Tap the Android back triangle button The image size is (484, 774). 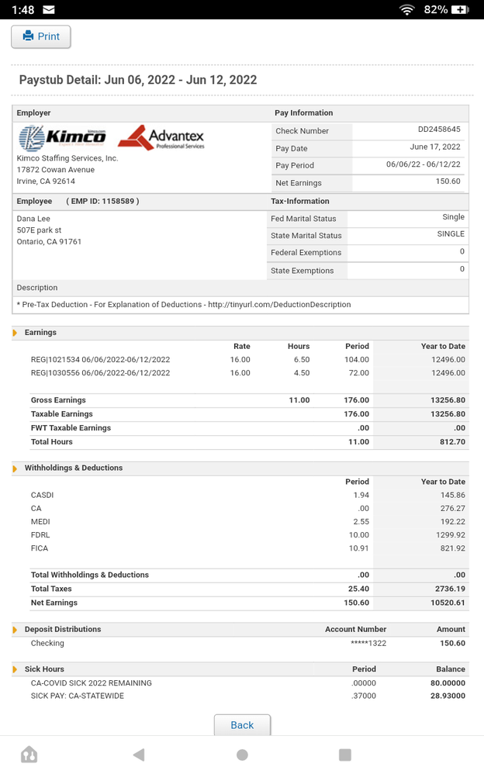pos(139,755)
